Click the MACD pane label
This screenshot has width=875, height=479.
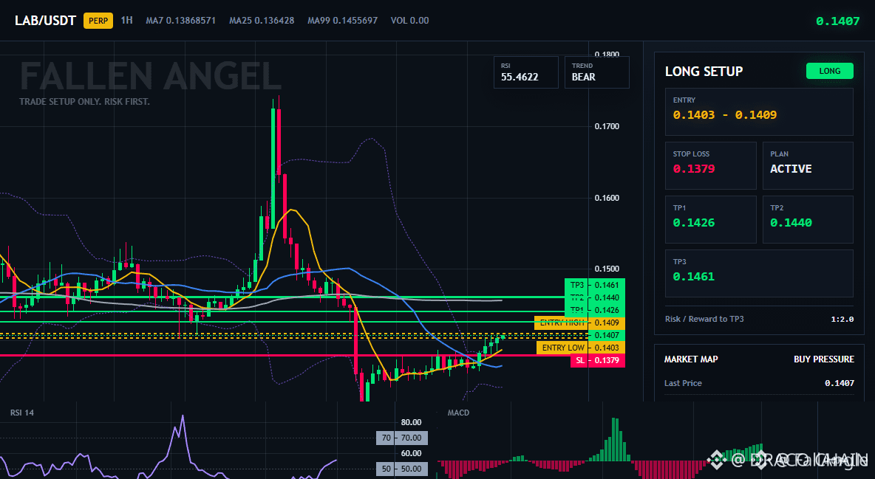coord(458,413)
